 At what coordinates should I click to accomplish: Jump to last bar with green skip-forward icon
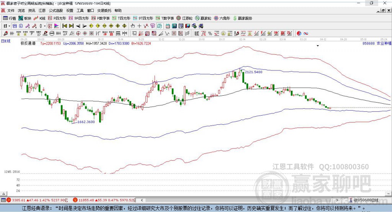pyautogui.click(x=71, y=26)
